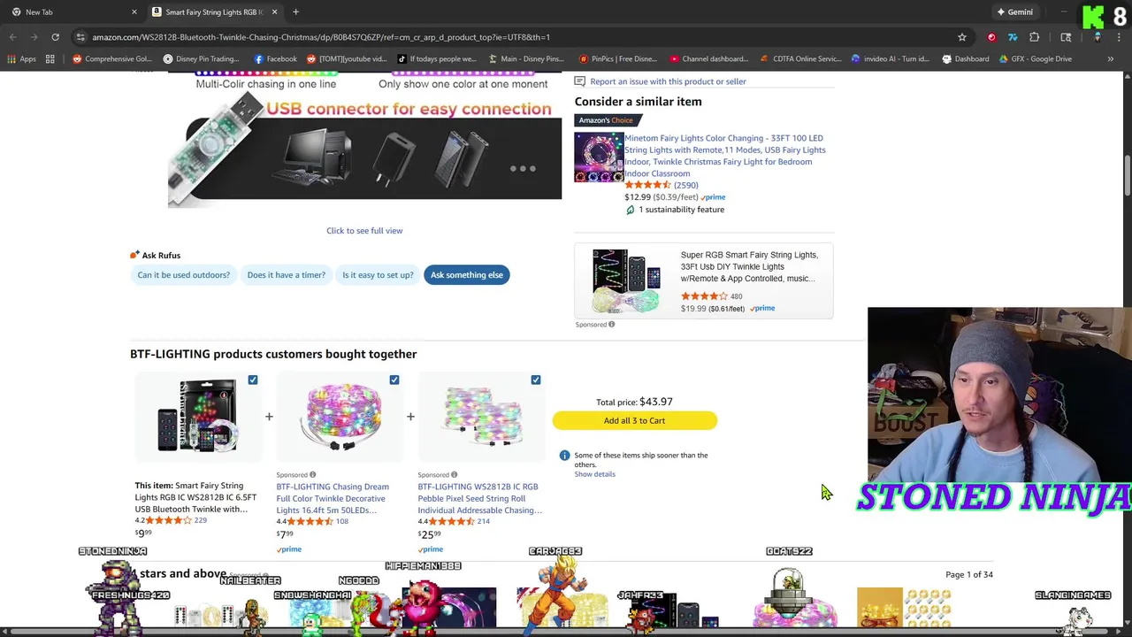The width and height of the screenshot is (1132, 637).
Task: Click the Sponsored info icon below the ad
Action: (x=611, y=325)
